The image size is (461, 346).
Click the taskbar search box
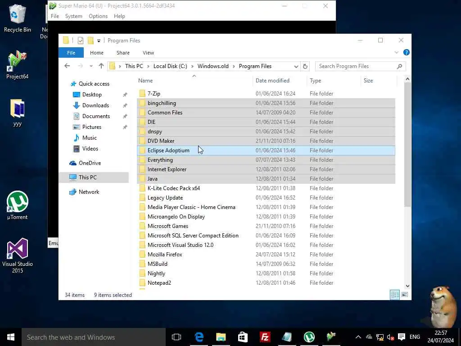(x=94, y=337)
